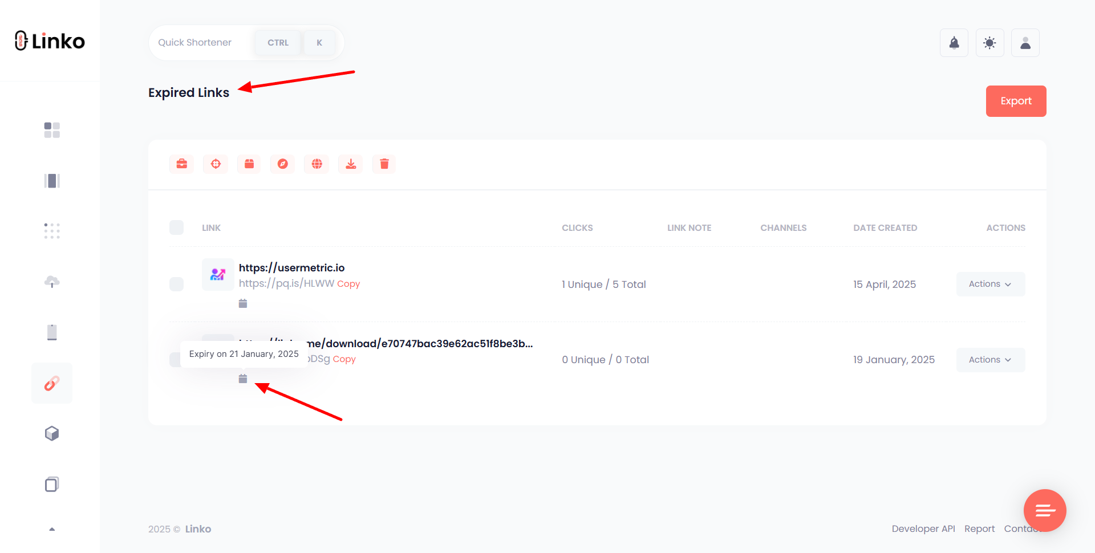Open the floating chat menu button

coord(1045,510)
